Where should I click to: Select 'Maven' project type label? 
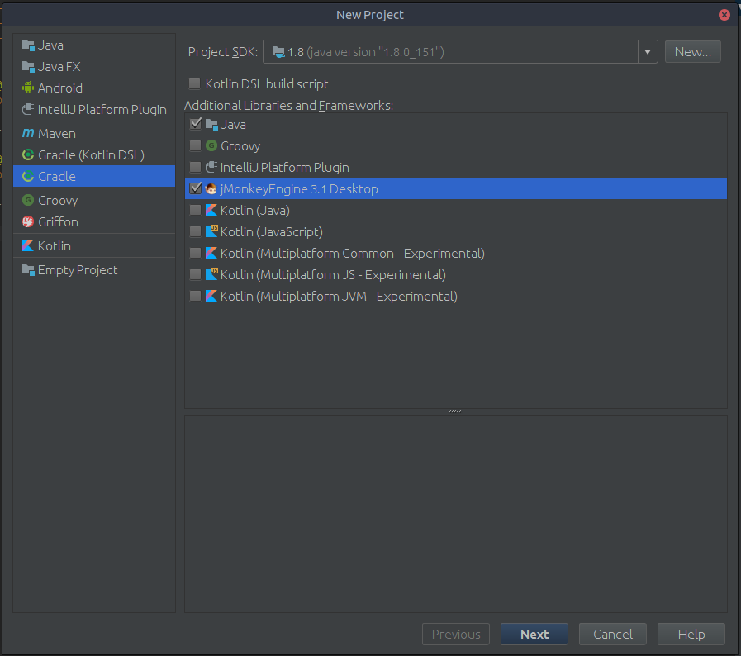[x=57, y=134]
